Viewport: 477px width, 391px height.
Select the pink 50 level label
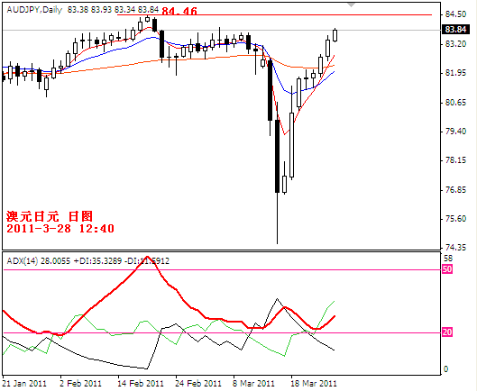point(447,269)
